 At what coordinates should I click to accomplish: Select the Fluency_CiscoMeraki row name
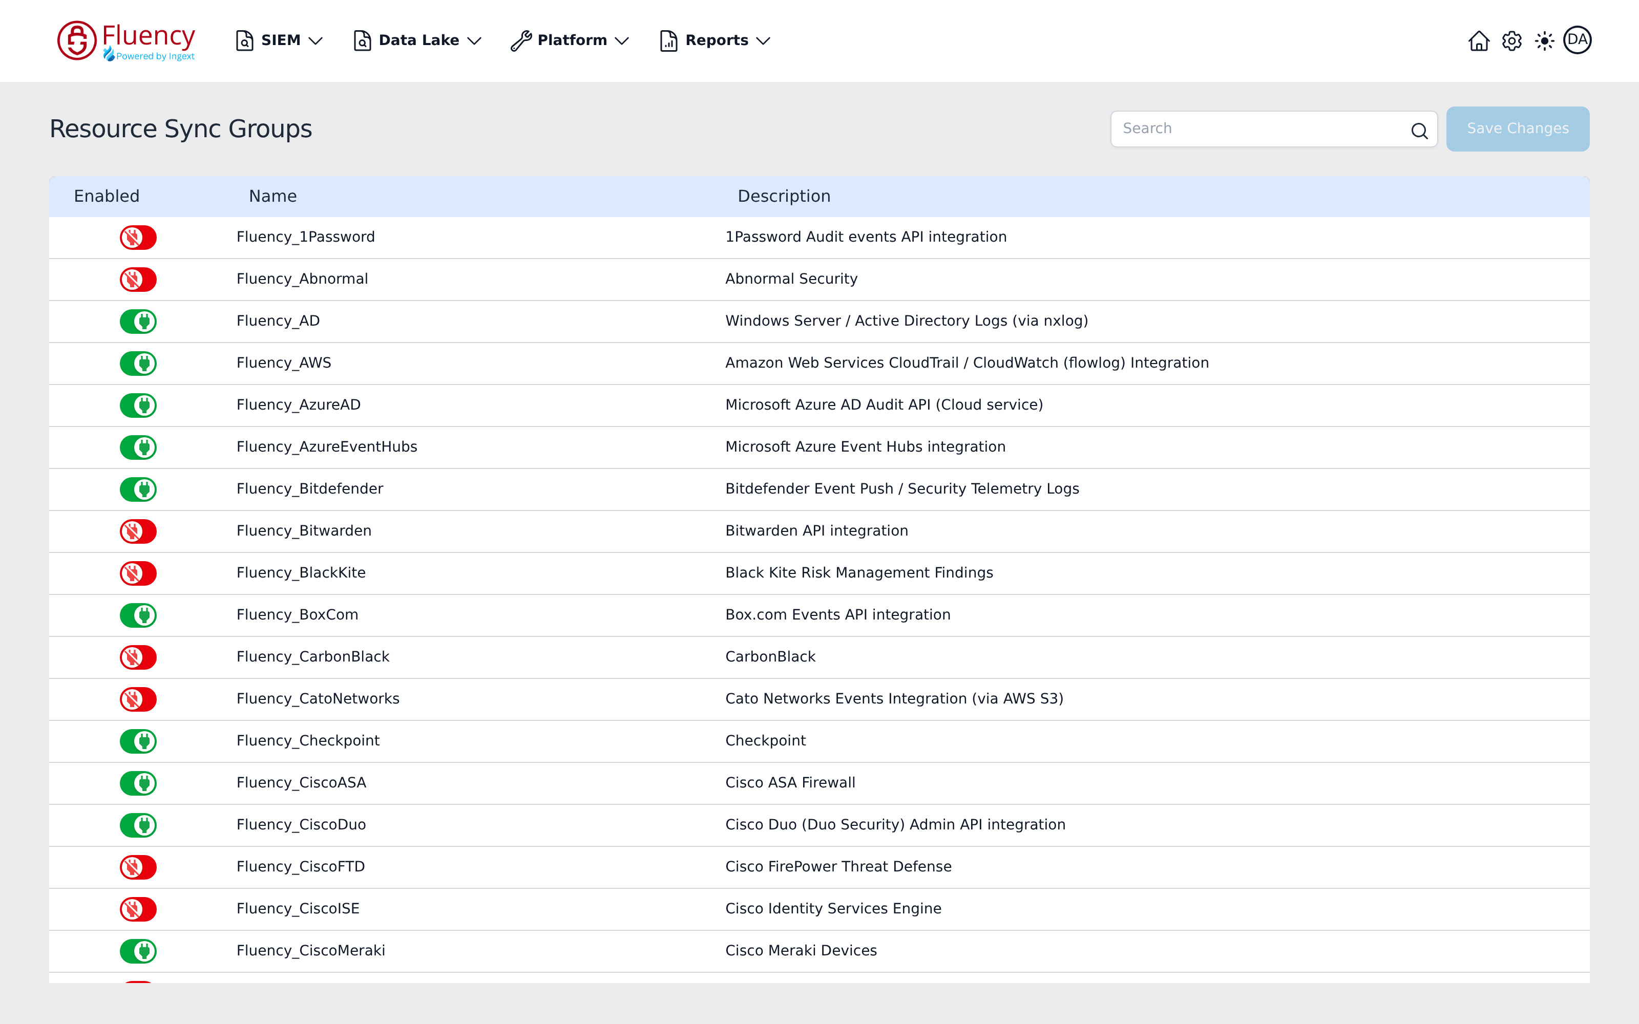tap(311, 951)
